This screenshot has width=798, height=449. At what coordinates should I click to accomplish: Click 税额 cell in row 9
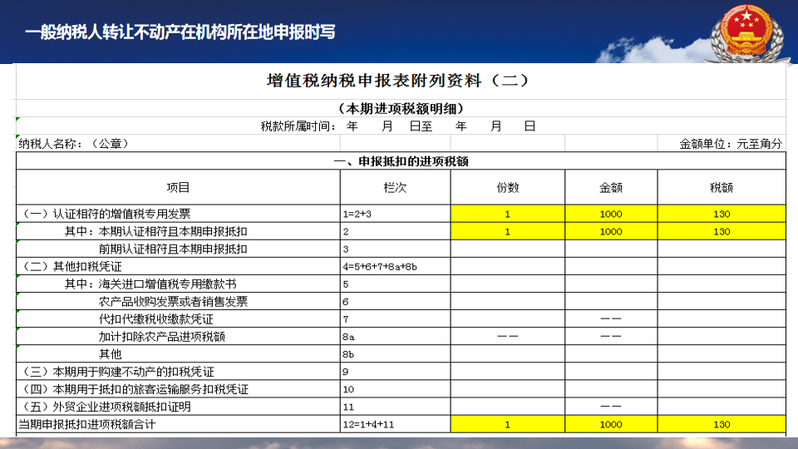[722, 372]
